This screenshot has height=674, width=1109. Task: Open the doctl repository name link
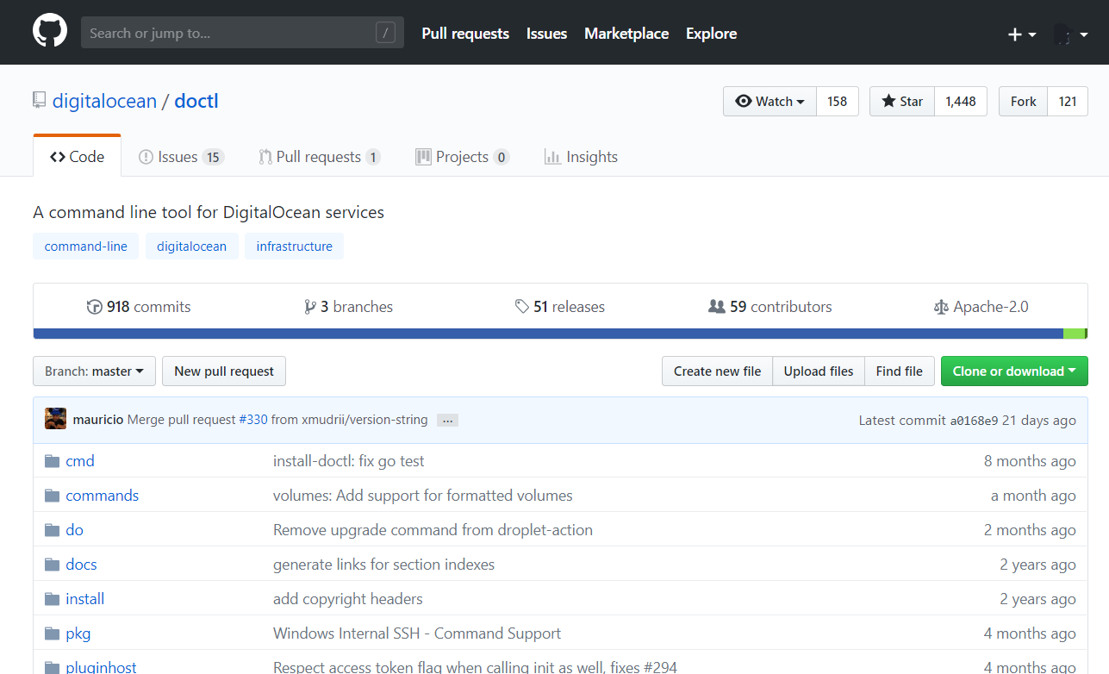click(196, 101)
